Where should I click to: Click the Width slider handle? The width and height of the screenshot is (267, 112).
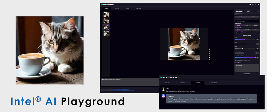pyautogui.click(x=245, y=40)
